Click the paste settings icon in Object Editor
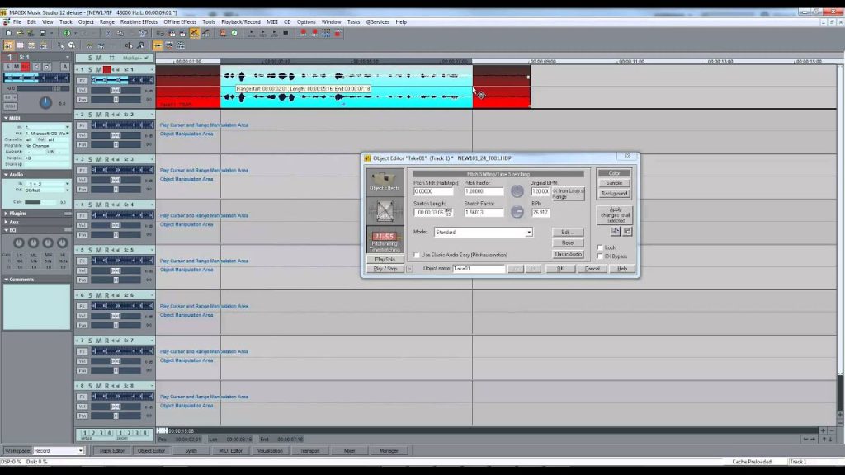845x475 pixels. click(627, 231)
